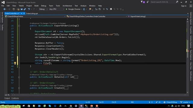Viewport: 193px width, 108px height.
Task: Open the Class View side tab
Action: coord(191,66)
